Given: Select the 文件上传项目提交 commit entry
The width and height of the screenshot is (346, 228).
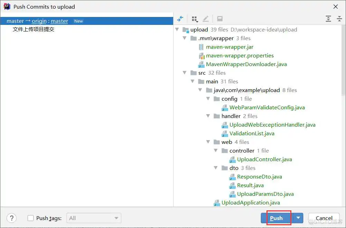Looking at the screenshot, I should tap(34, 29).
